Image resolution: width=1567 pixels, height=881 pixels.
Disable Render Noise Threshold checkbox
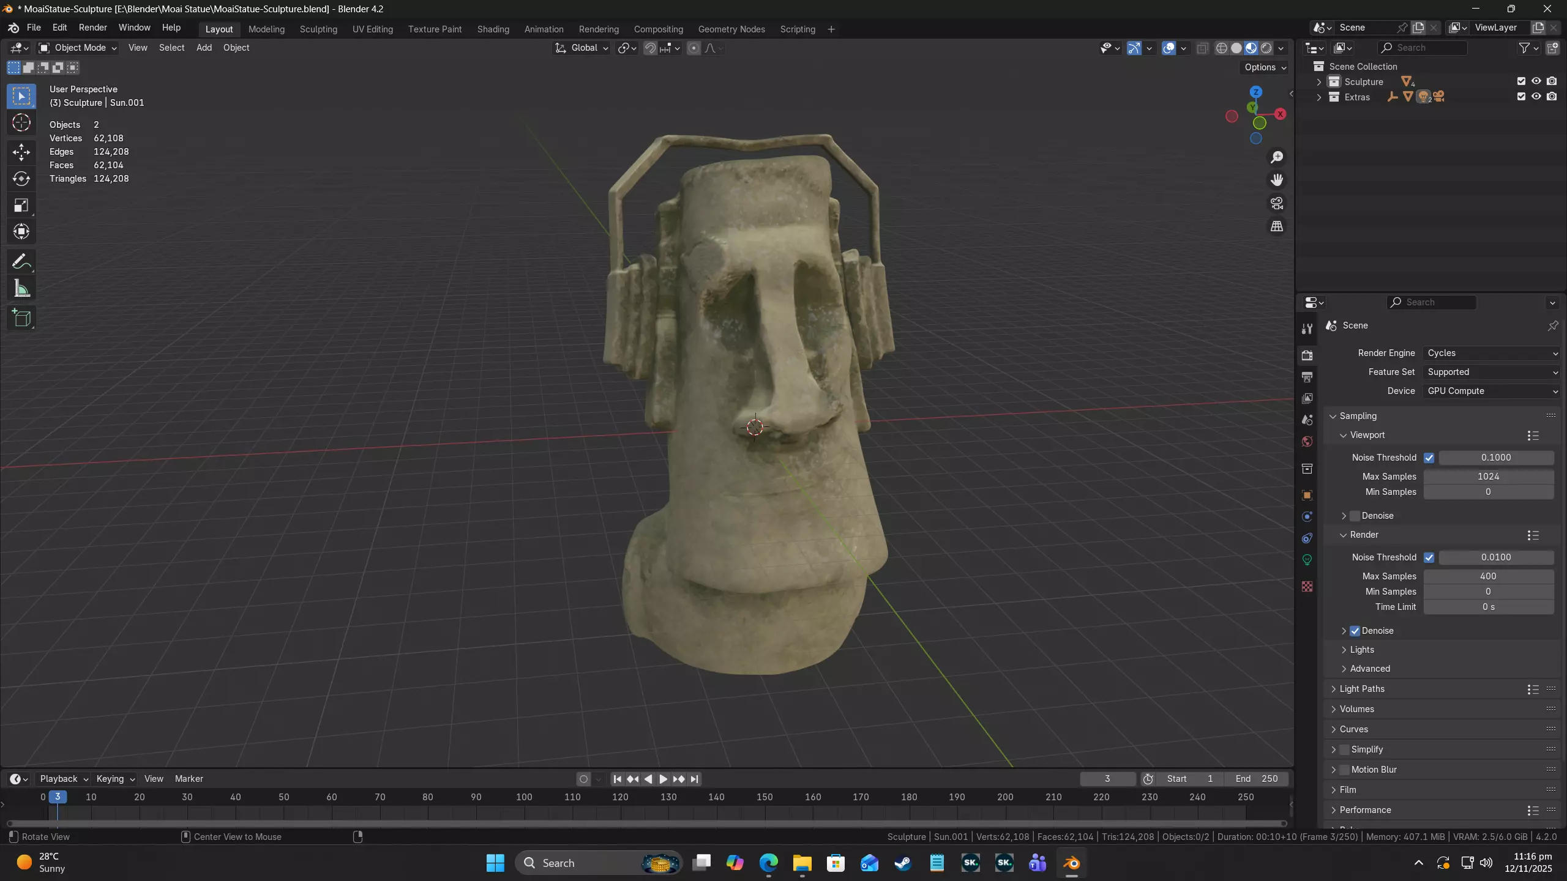coord(1429,557)
